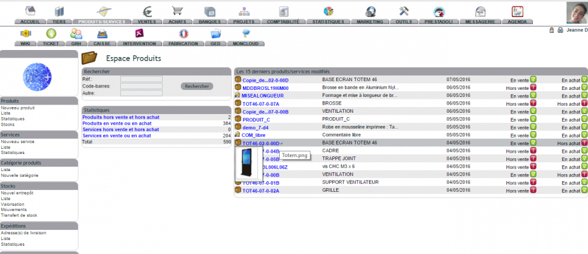588x254 pixels.
Task: Click the Intervention icon
Action: (x=139, y=34)
